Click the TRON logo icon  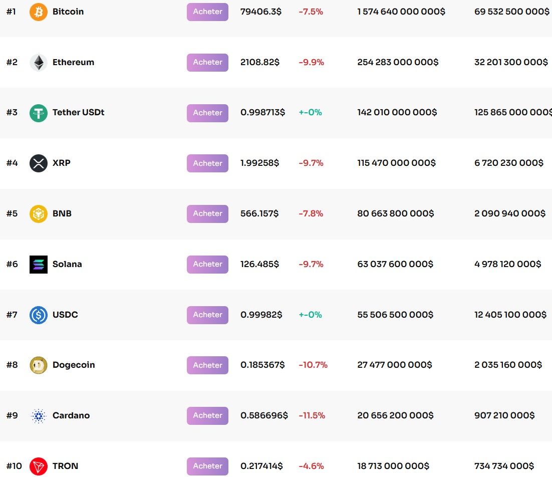pos(38,466)
